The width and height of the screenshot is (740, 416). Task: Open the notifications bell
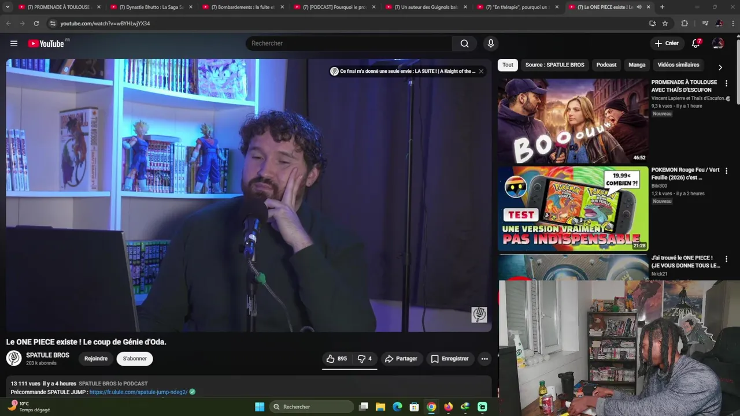696,43
